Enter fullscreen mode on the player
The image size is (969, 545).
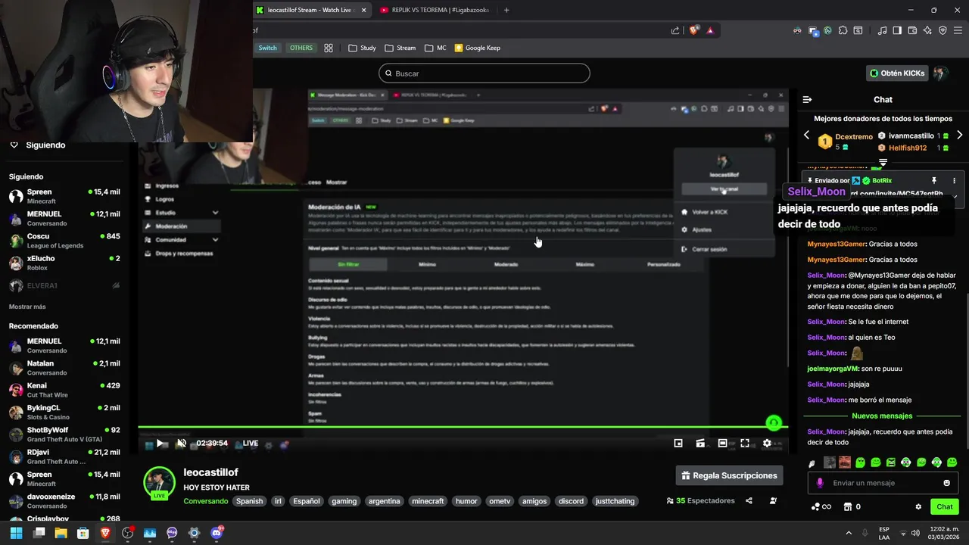point(745,443)
